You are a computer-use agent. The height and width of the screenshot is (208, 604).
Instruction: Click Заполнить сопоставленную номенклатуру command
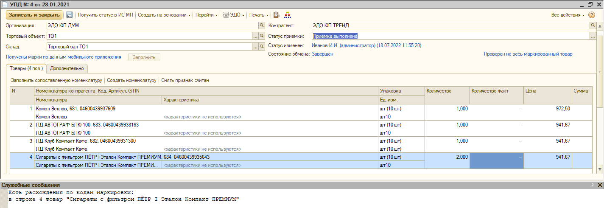(x=56, y=80)
